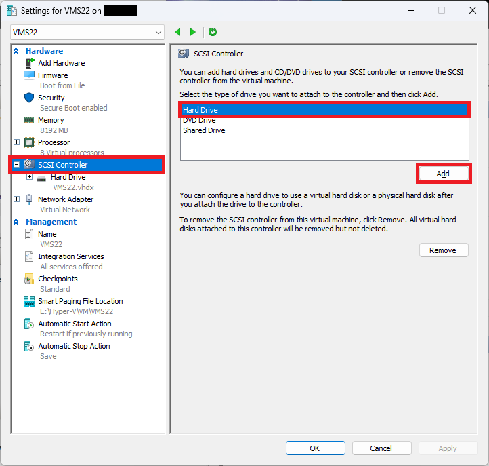Viewport: 489px width, 466px height.
Task: Click the Remove button
Action: [x=444, y=250]
